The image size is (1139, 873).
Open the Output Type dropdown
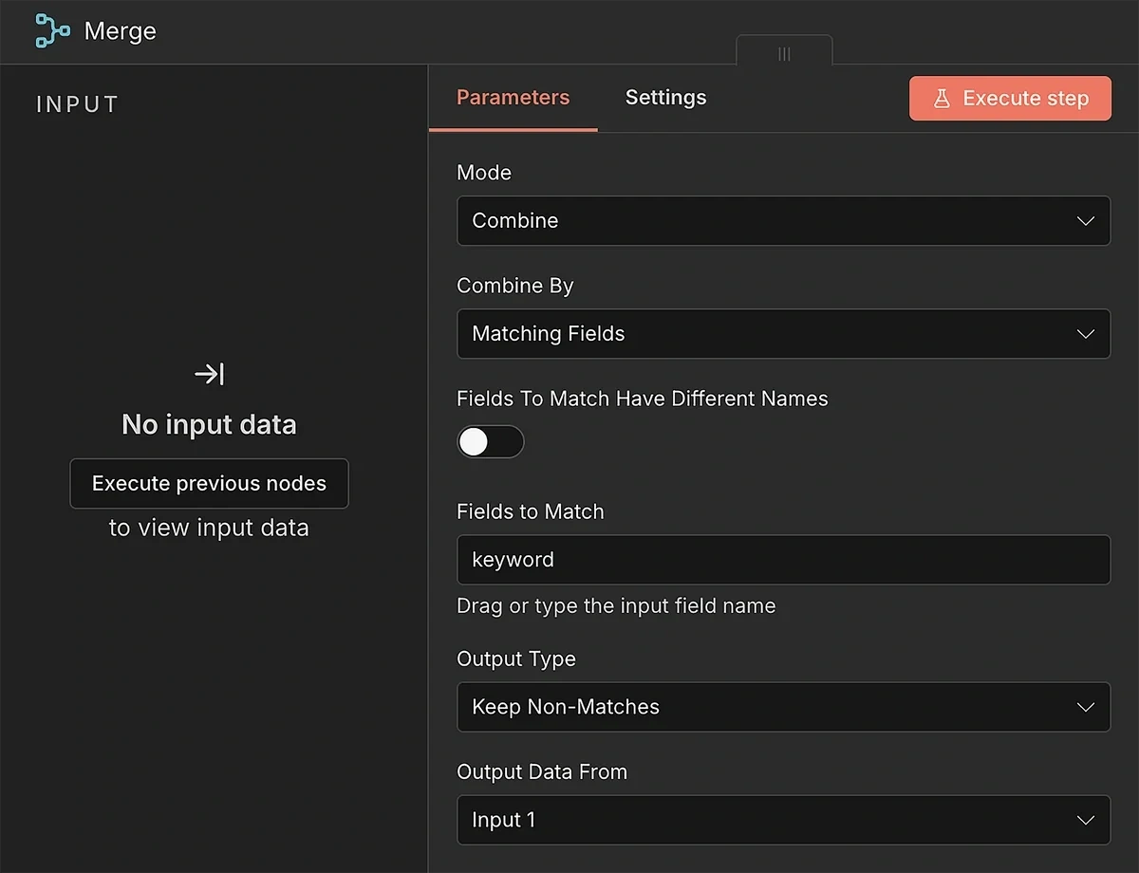[x=783, y=707]
